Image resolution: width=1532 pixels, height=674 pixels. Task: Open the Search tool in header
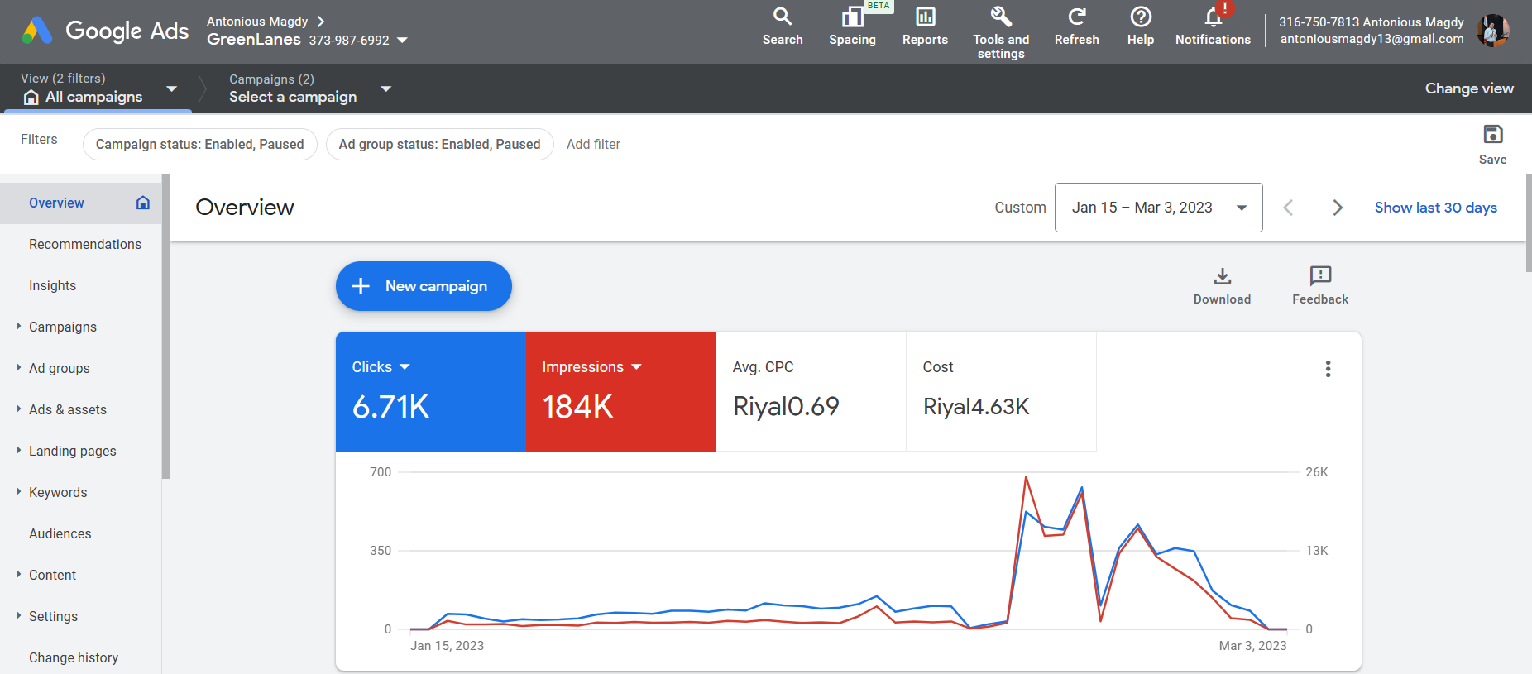tap(782, 17)
